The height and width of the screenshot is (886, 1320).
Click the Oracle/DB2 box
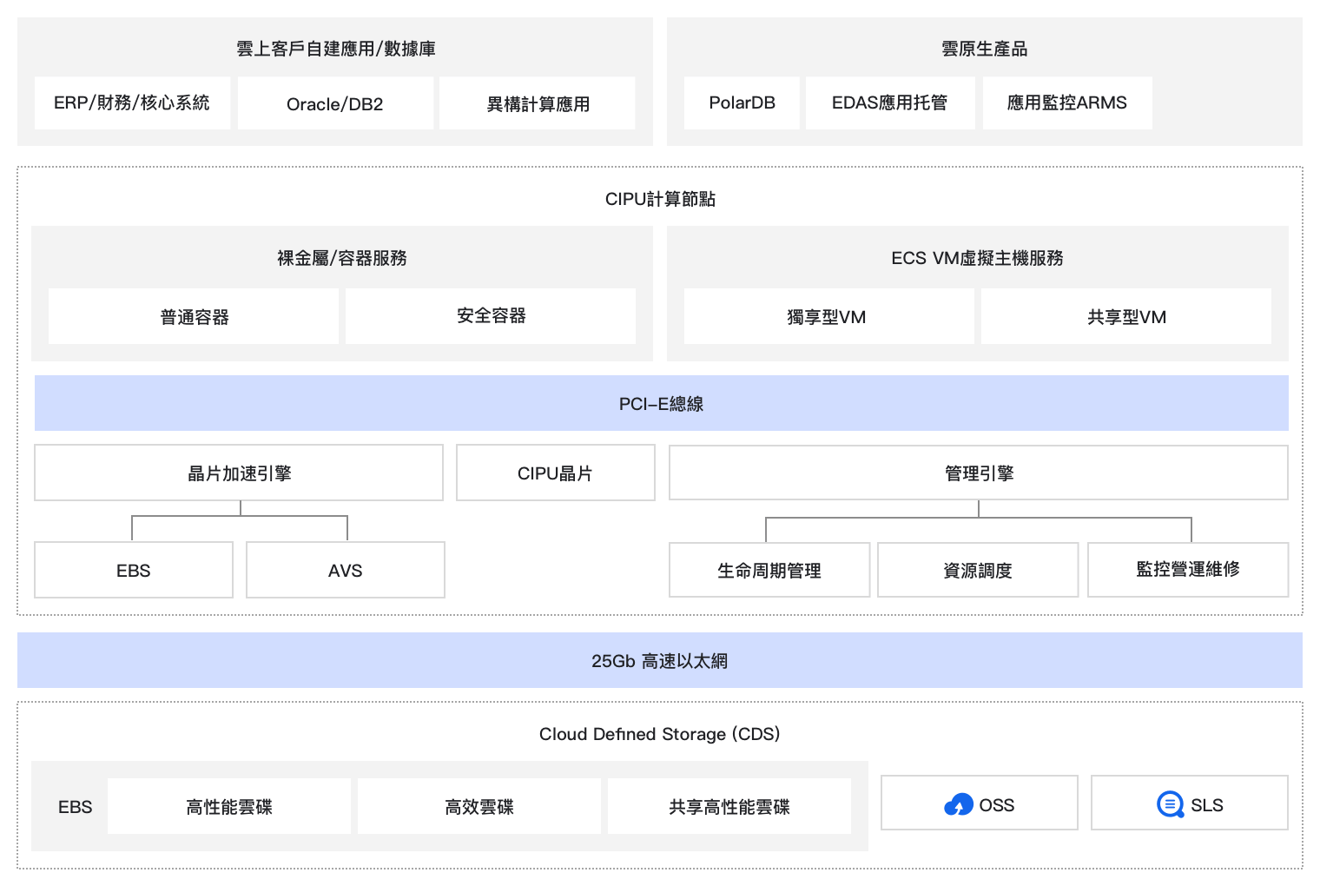click(x=335, y=103)
